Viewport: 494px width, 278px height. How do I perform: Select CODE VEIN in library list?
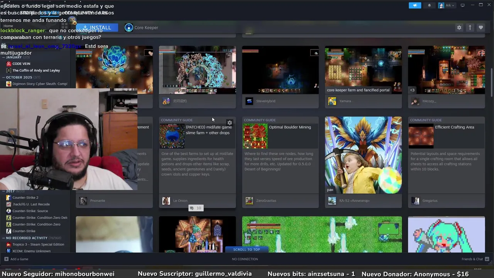(x=21, y=64)
